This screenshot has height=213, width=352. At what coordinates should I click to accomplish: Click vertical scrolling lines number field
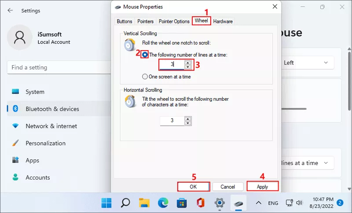(172, 65)
